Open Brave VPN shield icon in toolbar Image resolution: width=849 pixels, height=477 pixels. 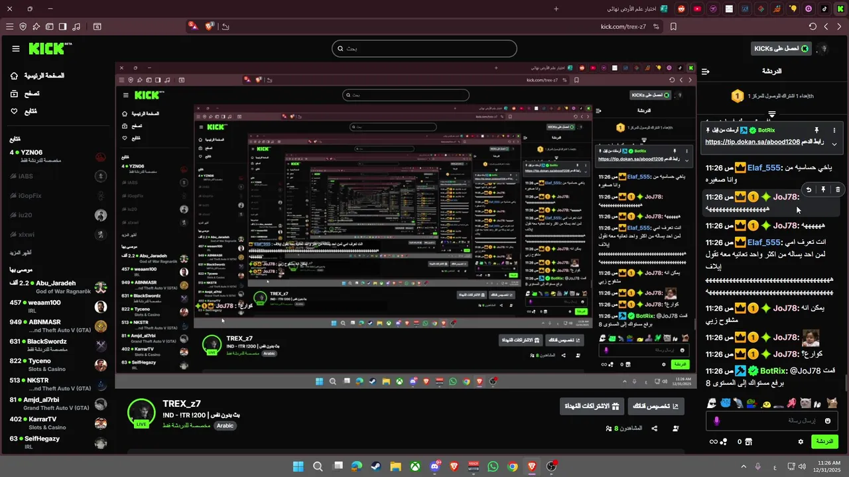coord(23,26)
